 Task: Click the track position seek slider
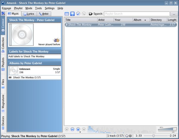[156, 136]
